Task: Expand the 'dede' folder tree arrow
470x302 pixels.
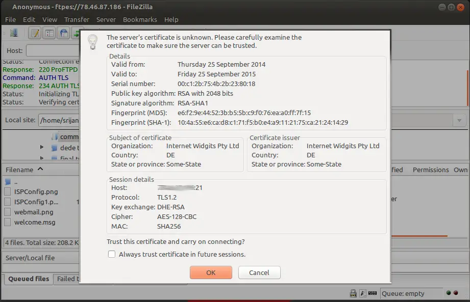Action: pos(42,147)
